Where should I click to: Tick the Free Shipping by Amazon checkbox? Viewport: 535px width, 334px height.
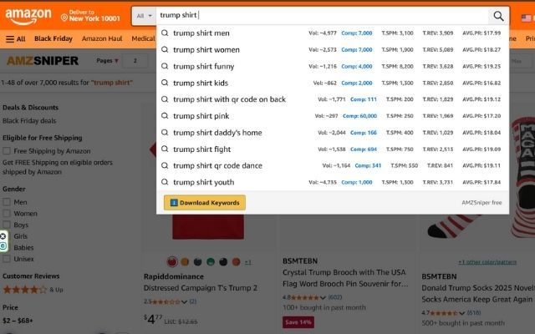[x=7, y=151]
